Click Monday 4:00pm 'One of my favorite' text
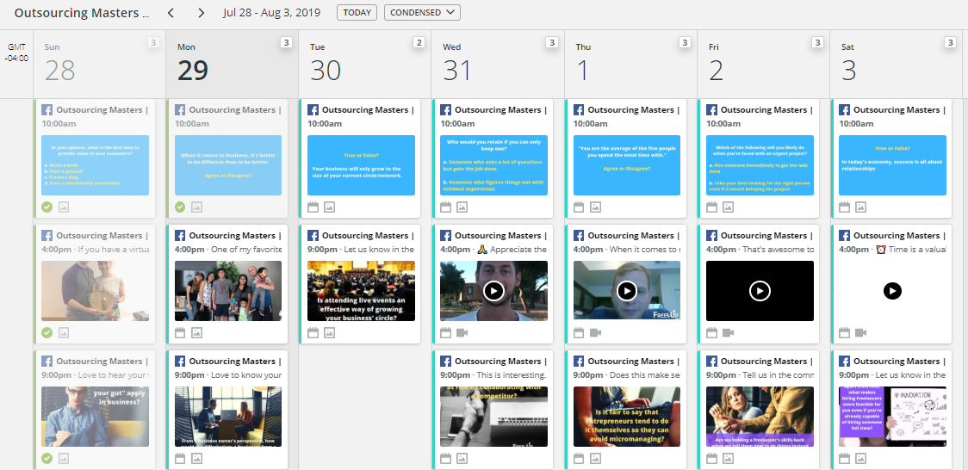The height and width of the screenshot is (470, 968). coord(246,249)
